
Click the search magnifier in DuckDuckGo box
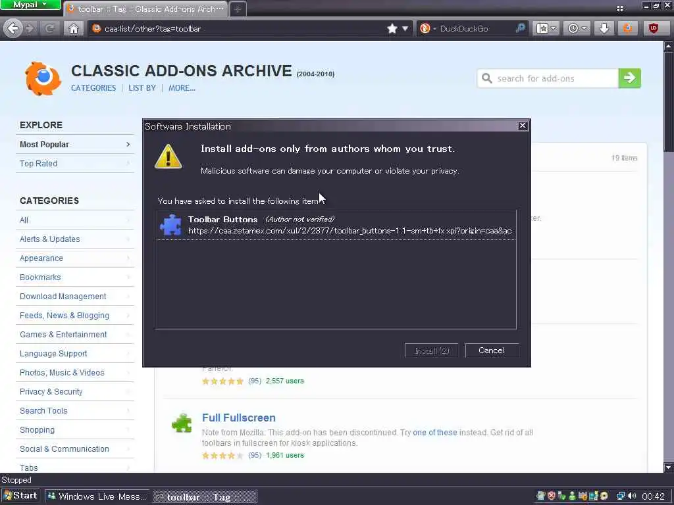click(x=520, y=29)
